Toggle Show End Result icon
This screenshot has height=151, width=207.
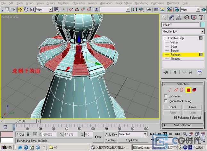[x=175, y=72]
